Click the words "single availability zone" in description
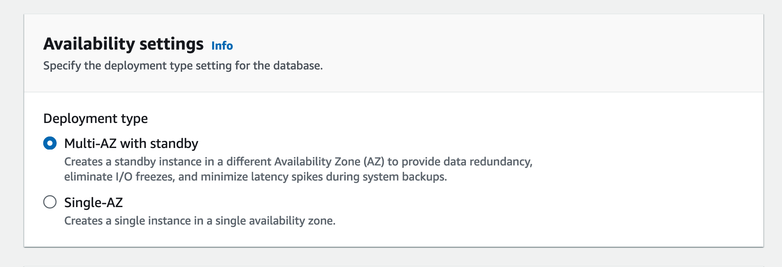 point(274,221)
